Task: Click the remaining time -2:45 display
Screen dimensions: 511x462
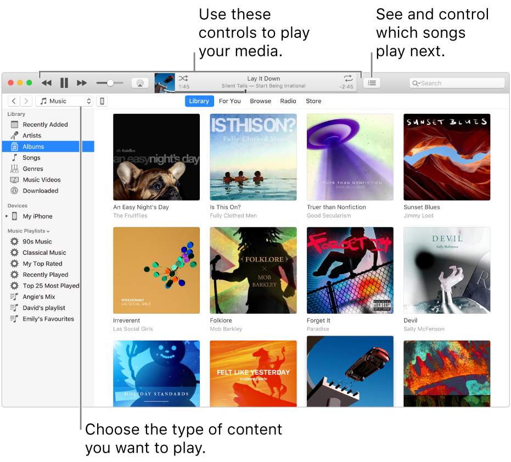Action: [x=346, y=87]
